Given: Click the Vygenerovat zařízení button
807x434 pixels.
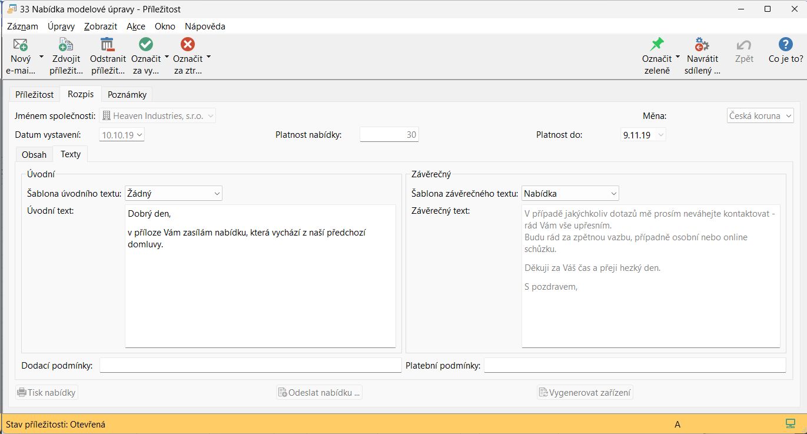Looking at the screenshot, I should 585,393.
